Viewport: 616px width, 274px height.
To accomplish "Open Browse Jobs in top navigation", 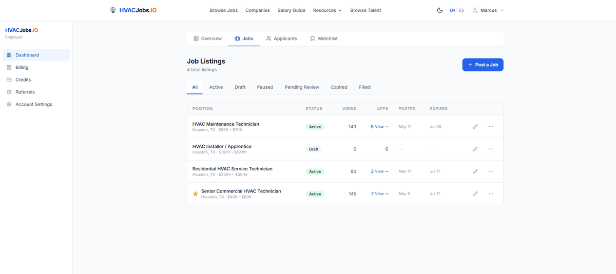I will click(224, 10).
